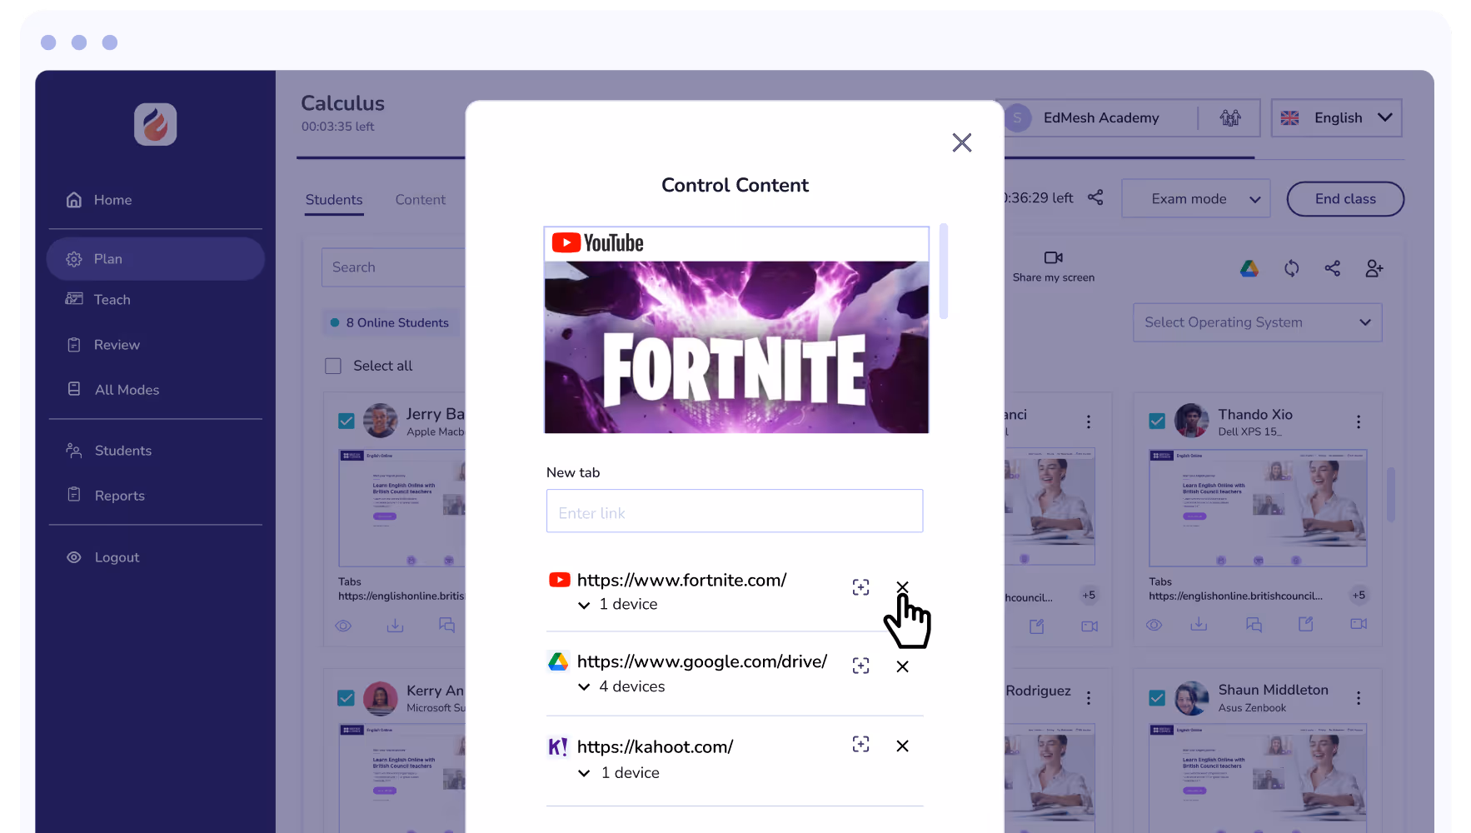
Task: Toggle the Select all checkbox
Action: pyautogui.click(x=333, y=366)
